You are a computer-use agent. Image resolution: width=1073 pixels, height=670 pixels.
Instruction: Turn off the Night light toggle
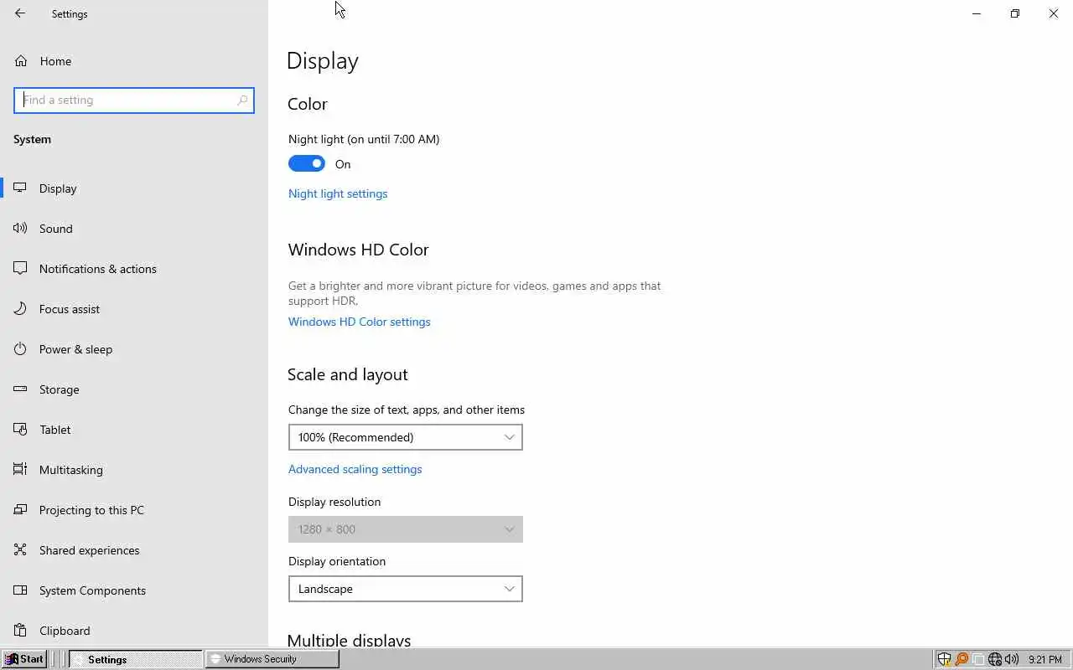click(307, 164)
